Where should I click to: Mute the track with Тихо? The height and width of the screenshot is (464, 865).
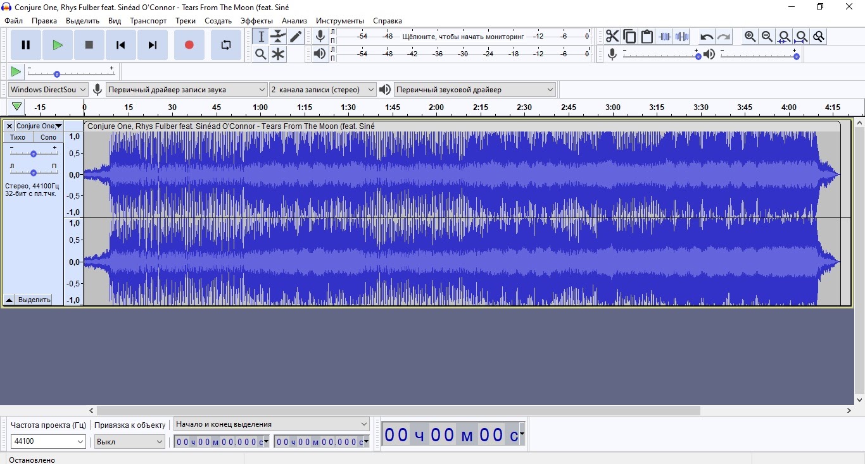(x=18, y=137)
